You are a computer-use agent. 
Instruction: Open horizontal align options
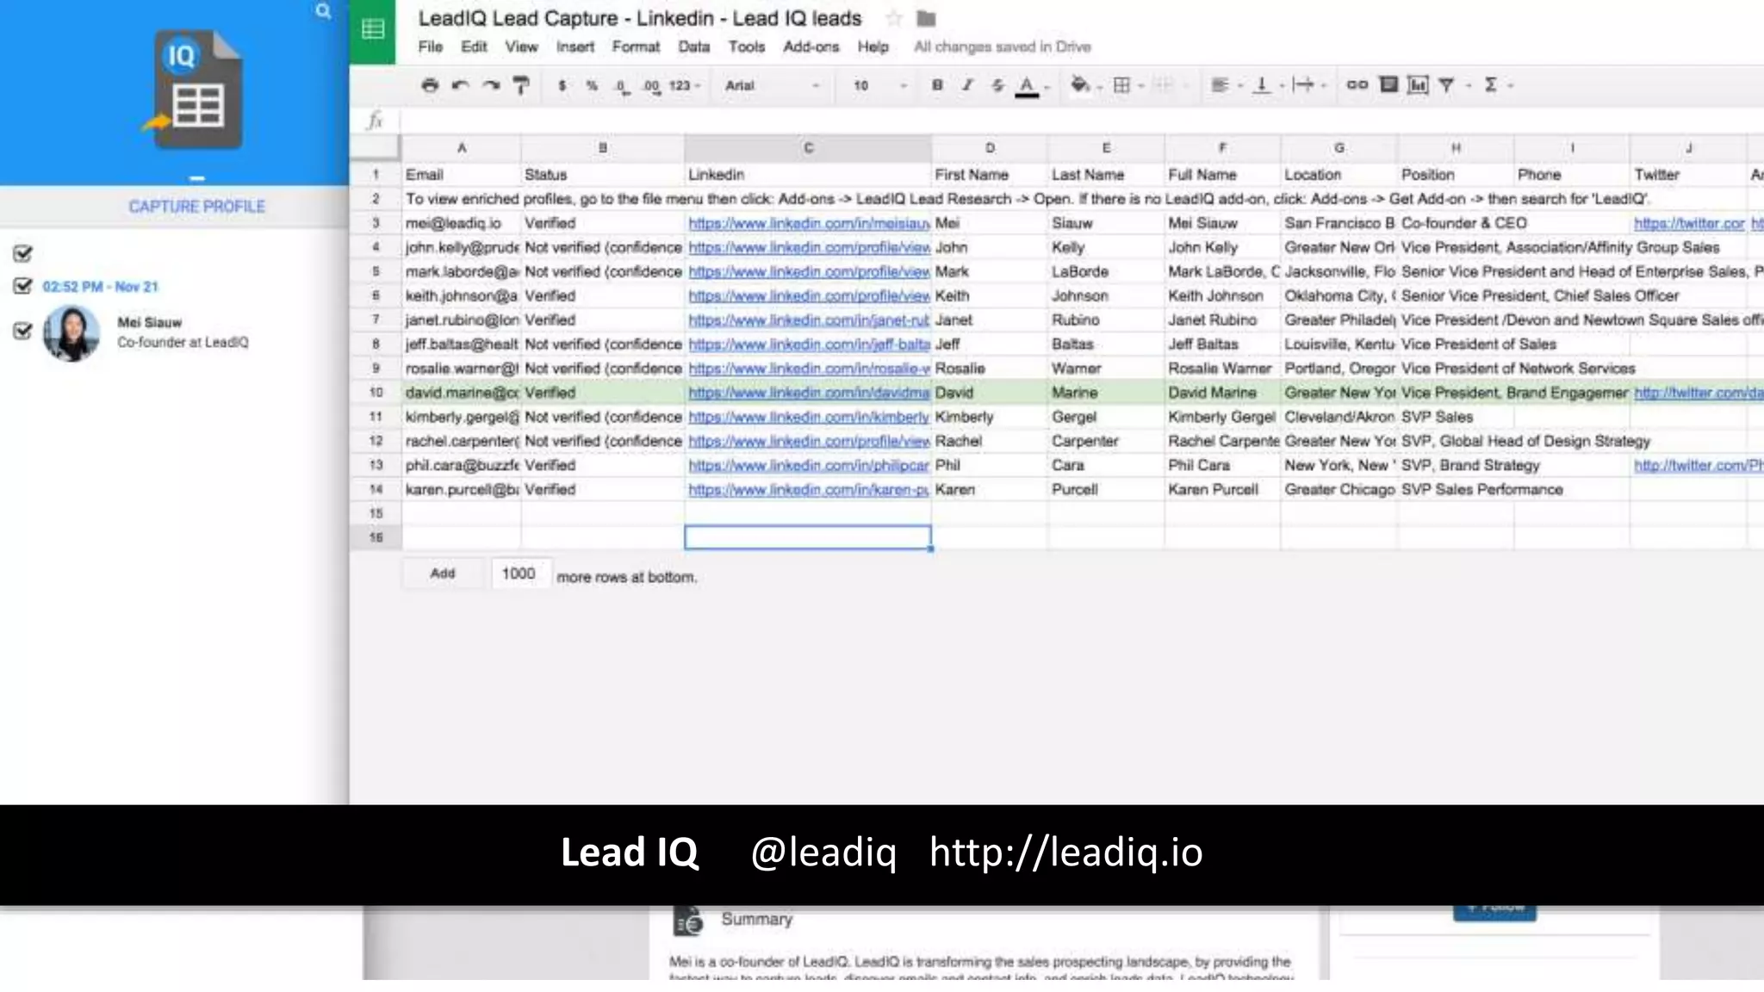click(x=1219, y=85)
